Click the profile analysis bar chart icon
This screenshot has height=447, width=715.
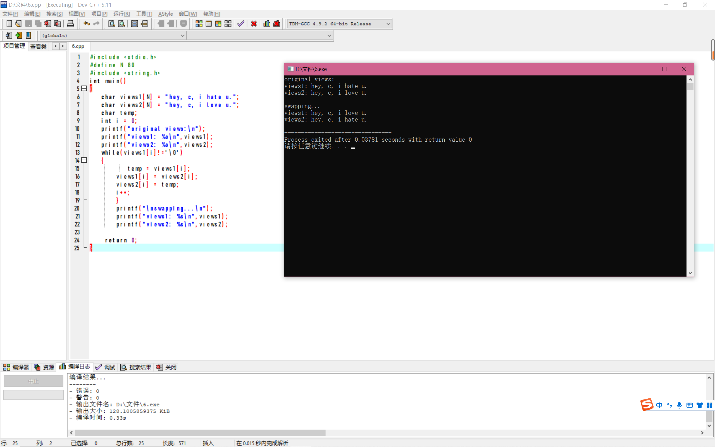point(267,24)
